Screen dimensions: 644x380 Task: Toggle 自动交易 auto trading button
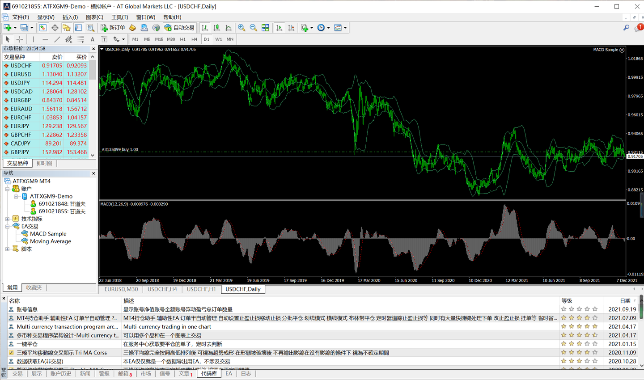coord(179,28)
